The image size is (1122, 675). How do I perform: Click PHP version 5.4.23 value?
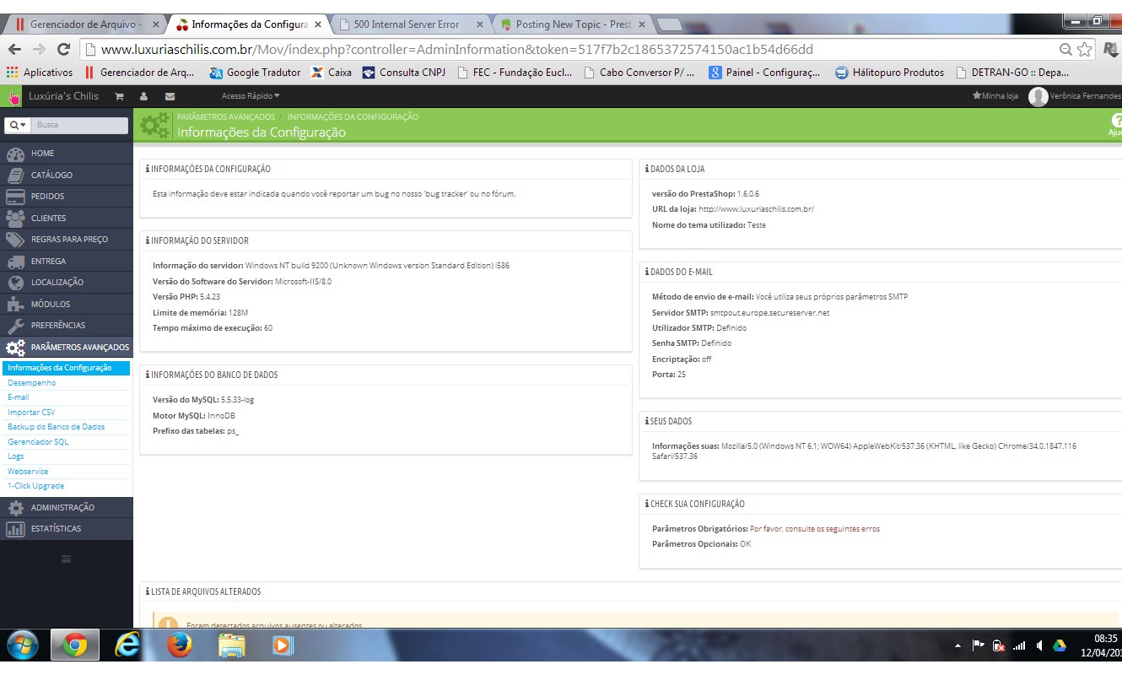[210, 297]
